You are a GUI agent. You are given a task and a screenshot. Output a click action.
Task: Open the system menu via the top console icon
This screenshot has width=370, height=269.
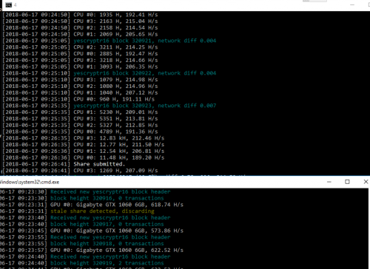(9, 5)
